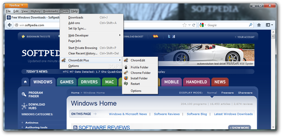The image size is (282, 136).
Task: Set display mode to Shareware
Action: pos(245,93)
